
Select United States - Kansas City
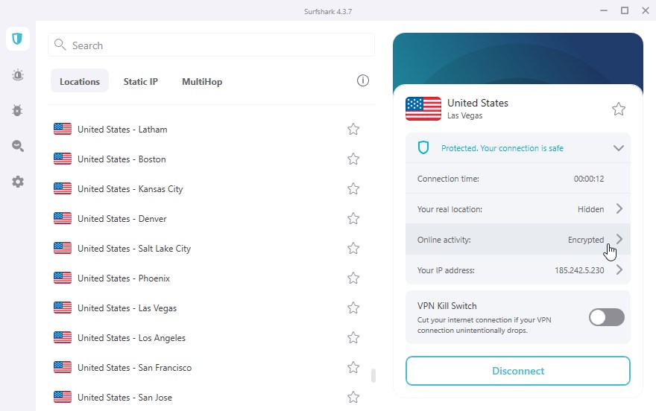[x=211, y=189]
